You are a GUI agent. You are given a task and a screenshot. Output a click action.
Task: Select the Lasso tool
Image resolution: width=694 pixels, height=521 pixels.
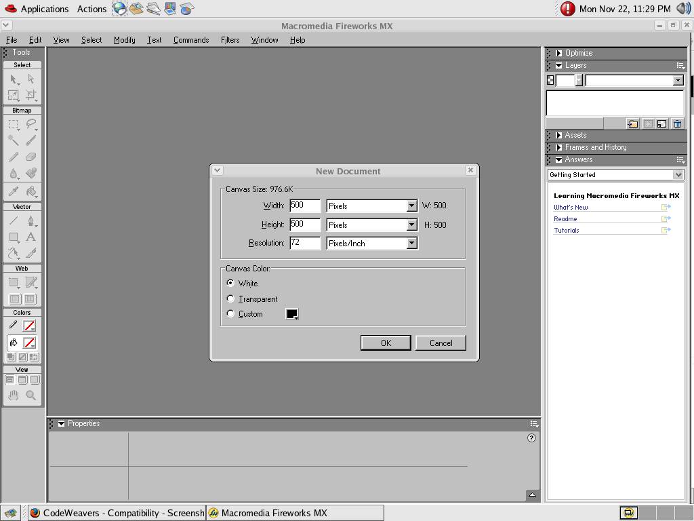[x=31, y=124]
